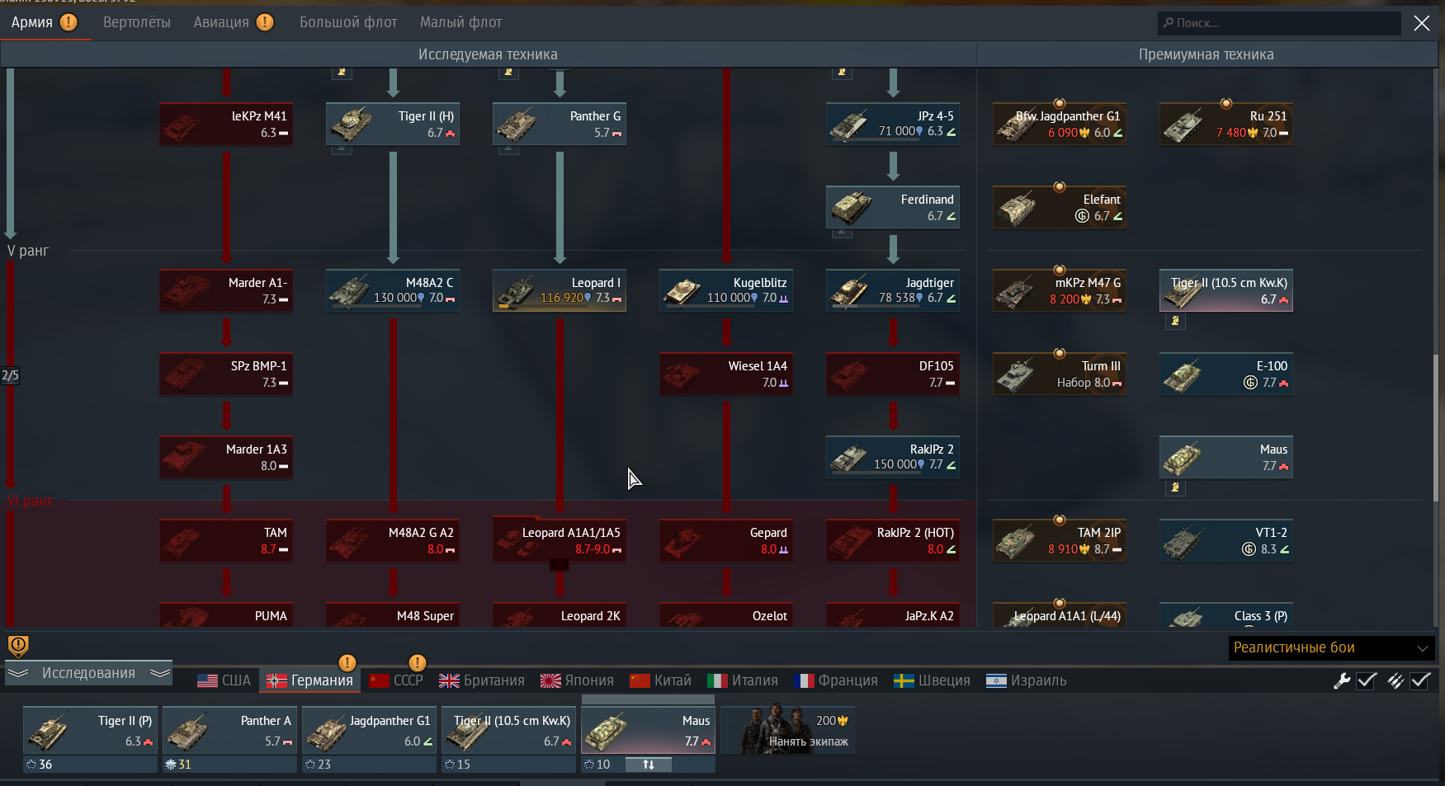The image size is (1445, 786).
Task: Select Panther A crew slot
Action: pos(229,730)
